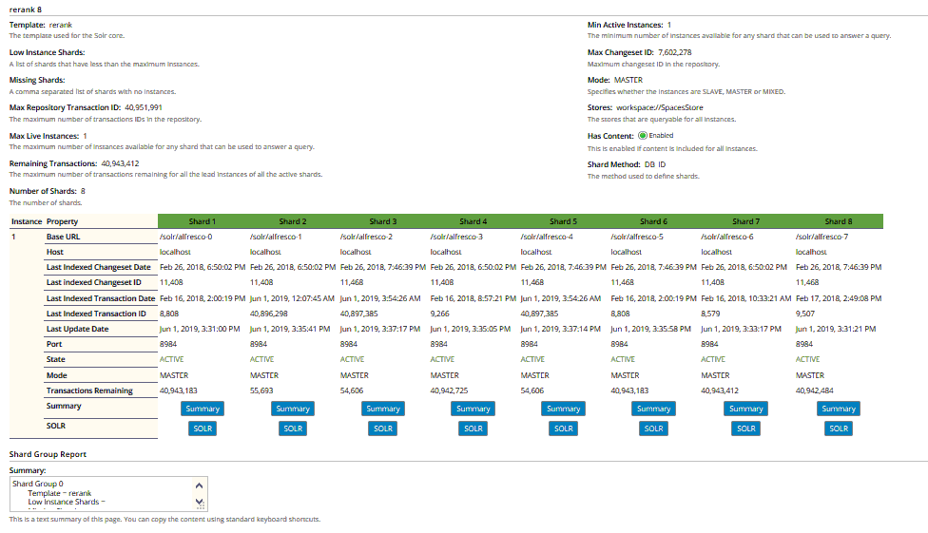The image size is (928, 533).
Task: Open Summary for Shard 2
Action: coord(292,409)
